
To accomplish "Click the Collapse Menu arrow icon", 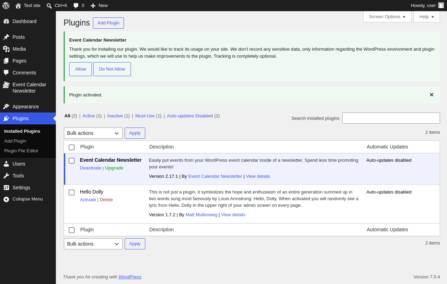I will pos(6,199).
